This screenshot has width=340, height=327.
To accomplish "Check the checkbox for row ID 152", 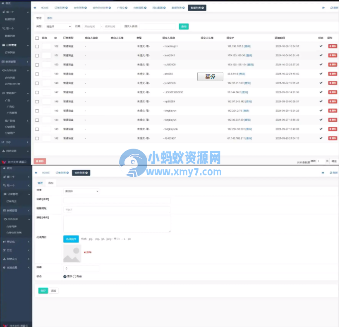I will [x=37, y=46].
